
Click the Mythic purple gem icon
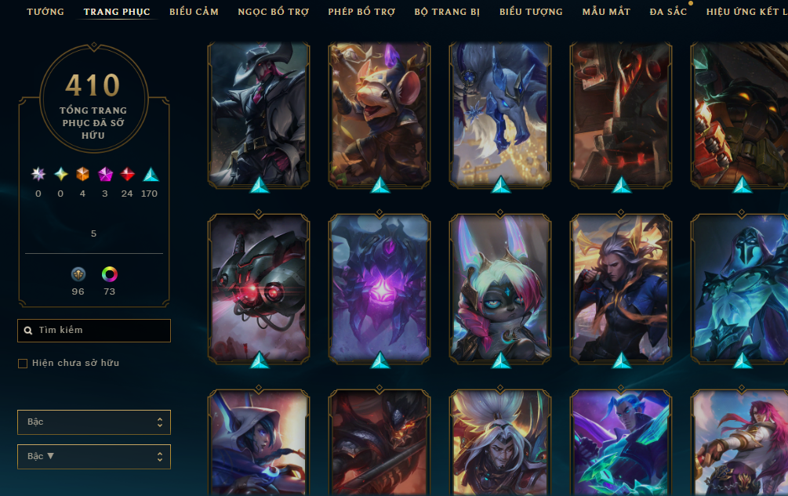click(x=105, y=174)
